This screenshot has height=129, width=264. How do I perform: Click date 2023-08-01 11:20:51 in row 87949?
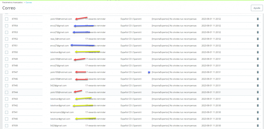[x=211, y=59]
